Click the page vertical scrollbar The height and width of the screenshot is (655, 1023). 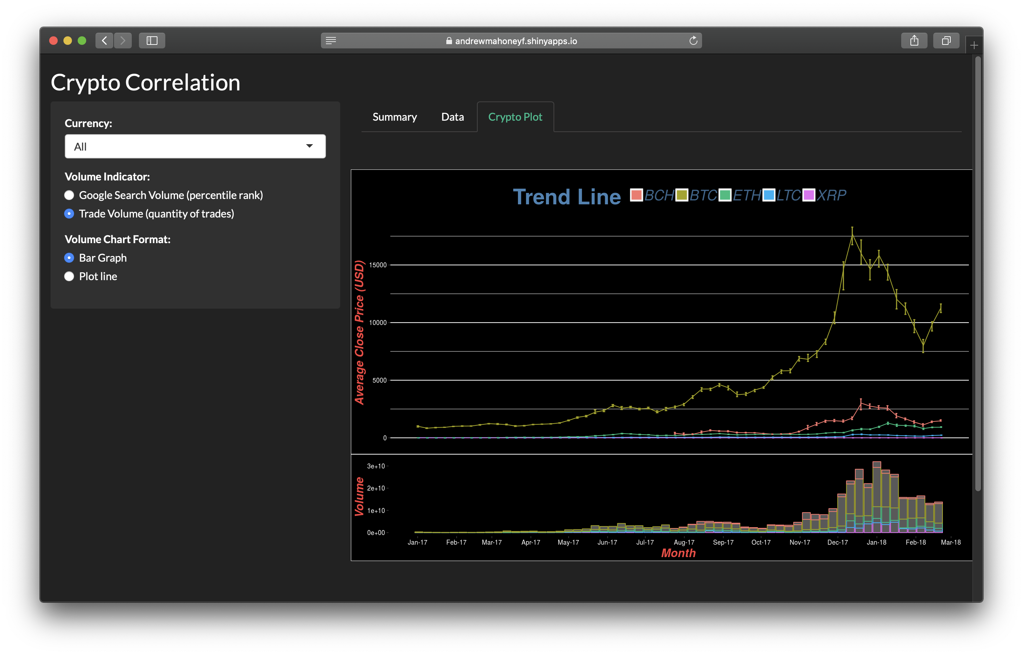pos(978,272)
